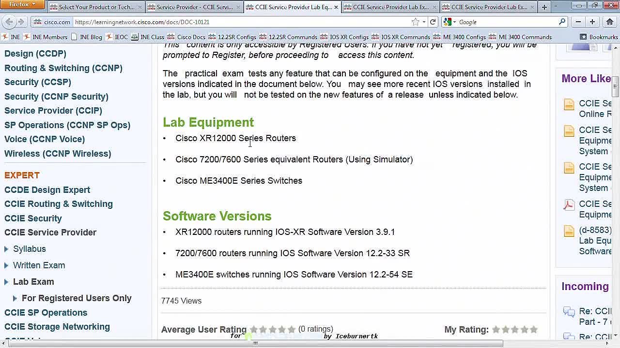620x348 pixels.
Task: Open the 12.2SR Commands bookmark
Action: [x=288, y=37]
